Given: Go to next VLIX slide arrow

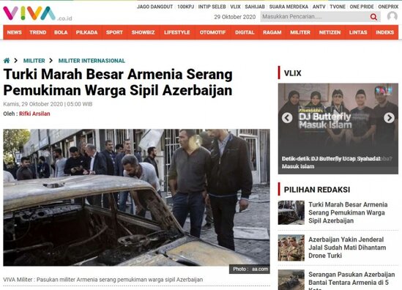Looking at the screenshot, I should click(x=389, y=118).
